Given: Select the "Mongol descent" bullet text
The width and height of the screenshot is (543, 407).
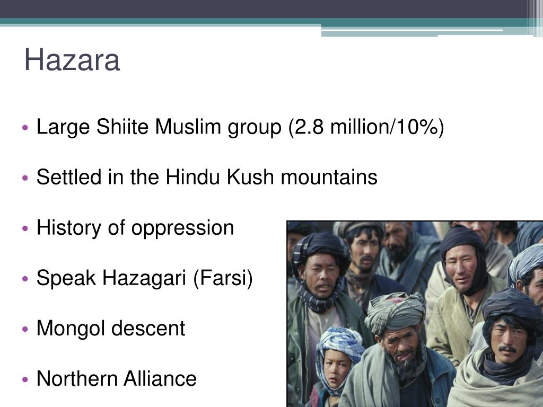Looking at the screenshot, I should tap(111, 329).
